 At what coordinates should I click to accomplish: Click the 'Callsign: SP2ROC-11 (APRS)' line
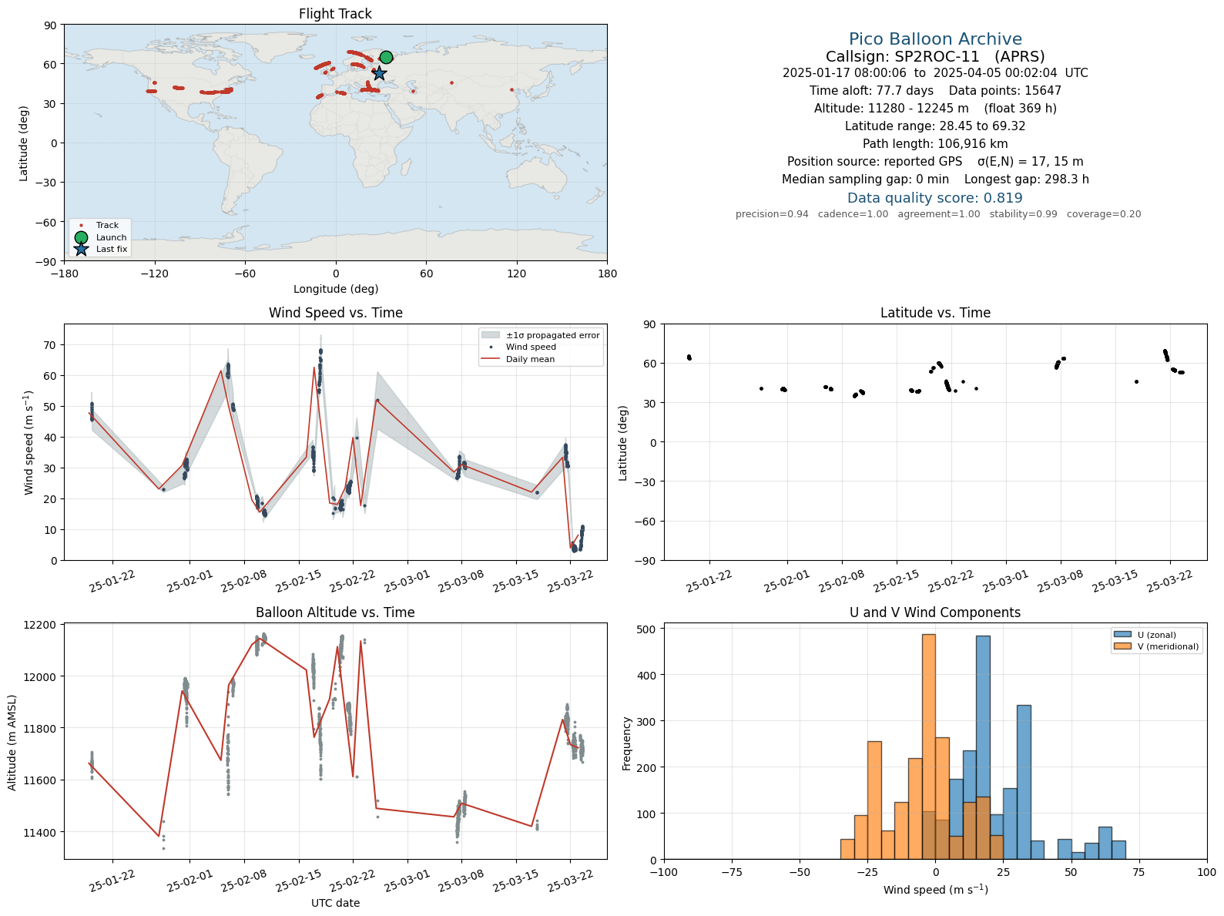935,57
